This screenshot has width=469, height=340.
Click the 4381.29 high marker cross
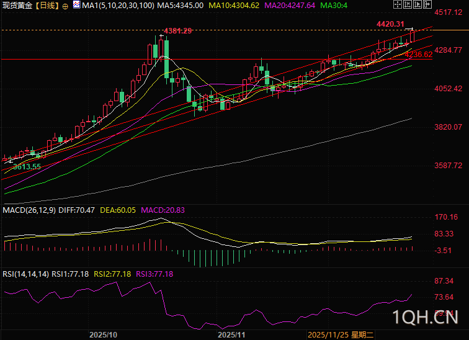(x=161, y=35)
